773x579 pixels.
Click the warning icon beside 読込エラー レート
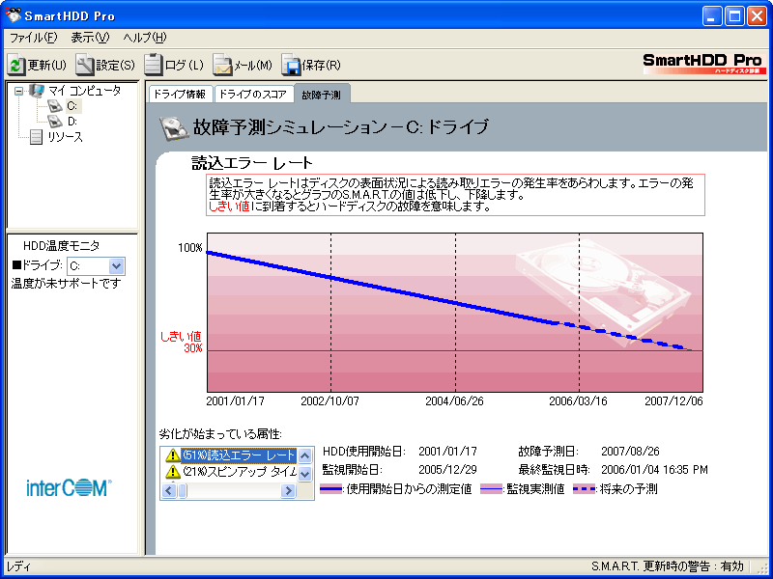[x=173, y=455]
